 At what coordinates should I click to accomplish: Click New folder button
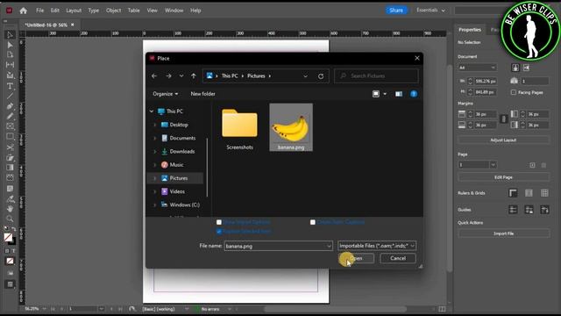coord(202,94)
